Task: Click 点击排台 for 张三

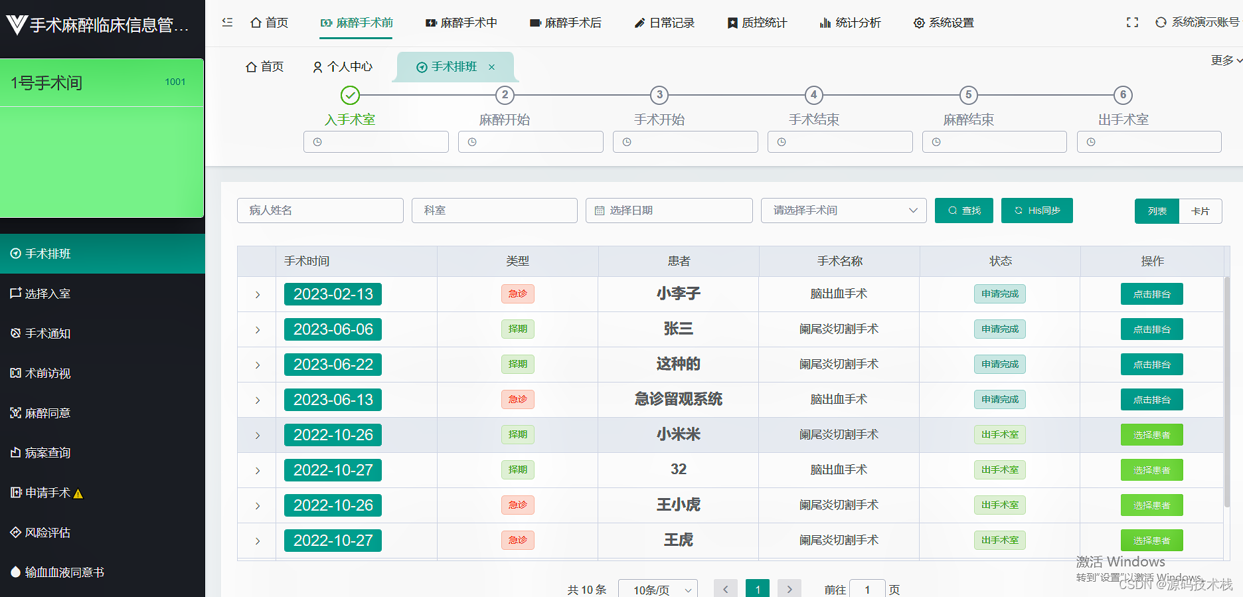Action: click(x=1152, y=329)
